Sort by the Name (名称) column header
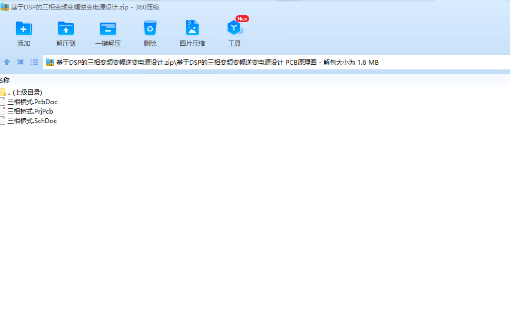Screen dimensions: 510x335 pos(5,80)
